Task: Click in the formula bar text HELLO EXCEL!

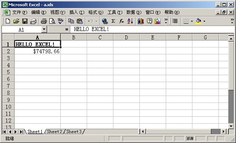Action: coord(91,29)
